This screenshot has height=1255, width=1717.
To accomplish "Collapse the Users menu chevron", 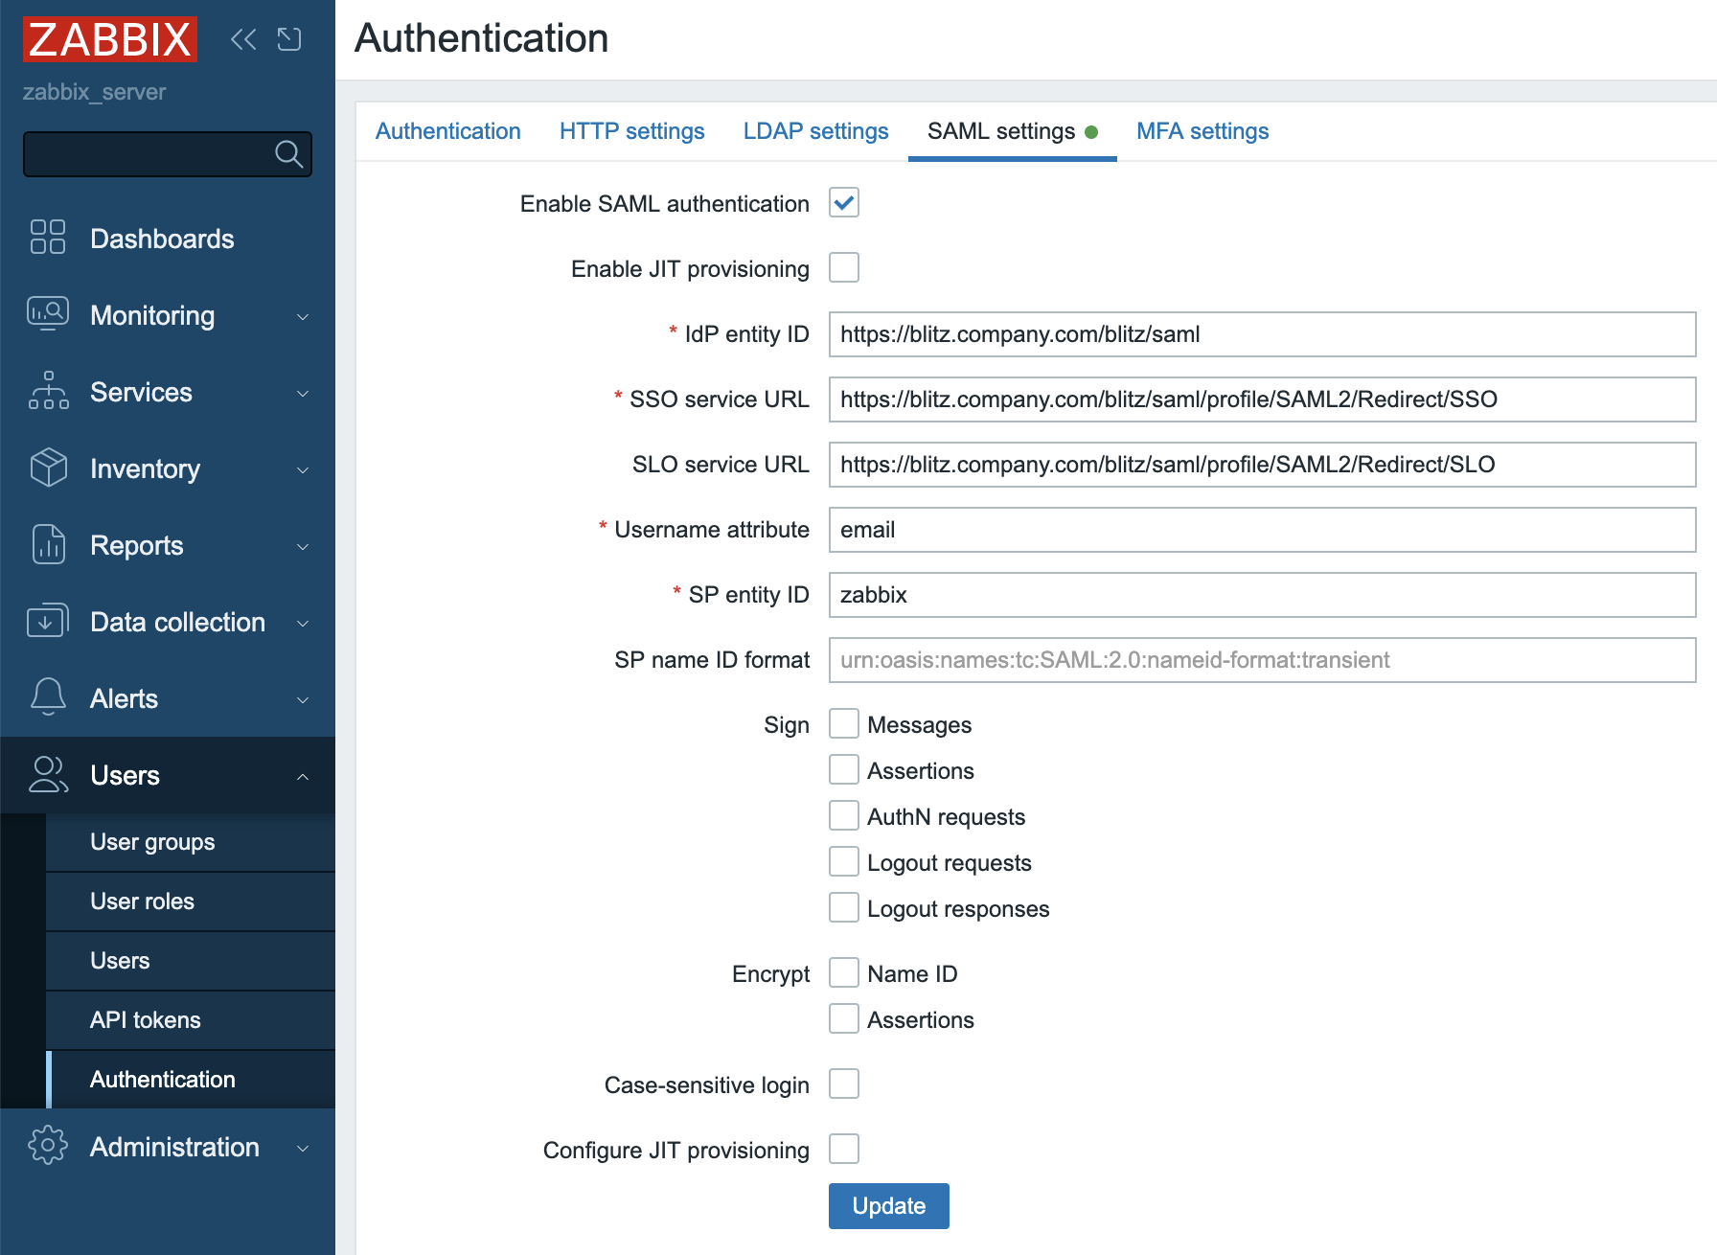I will tap(303, 776).
